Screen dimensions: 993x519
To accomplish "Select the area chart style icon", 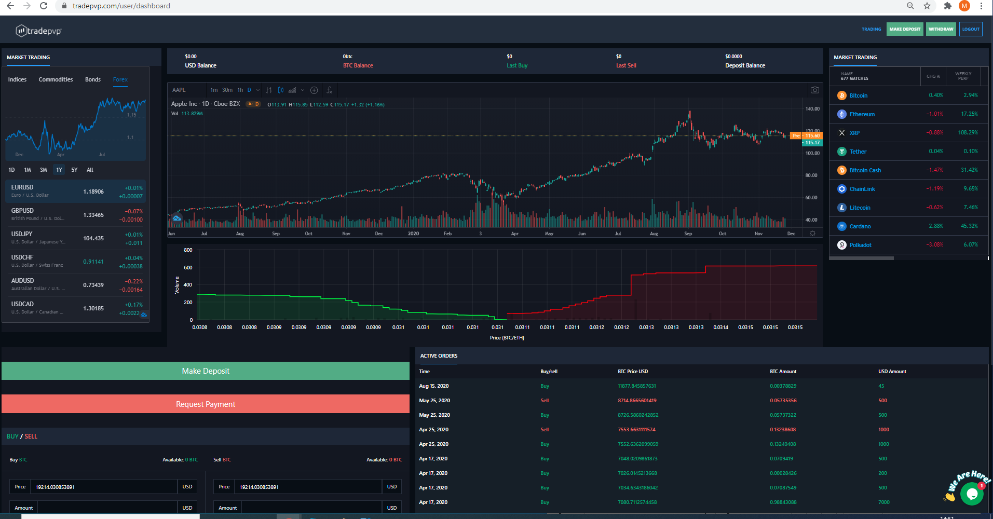I will point(292,90).
